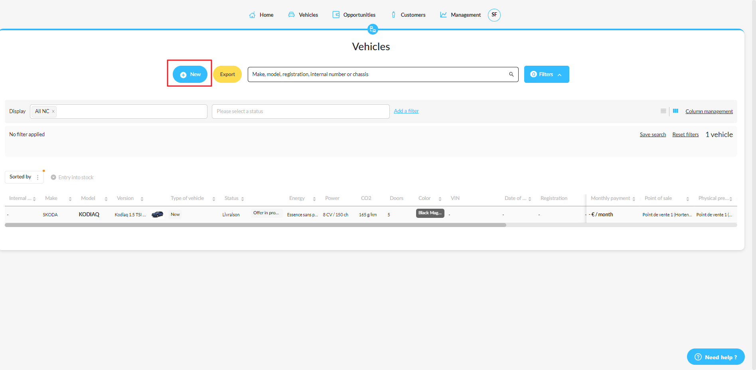The height and width of the screenshot is (370, 756).
Task: Click the Add a filter link
Action: click(406, 111)
